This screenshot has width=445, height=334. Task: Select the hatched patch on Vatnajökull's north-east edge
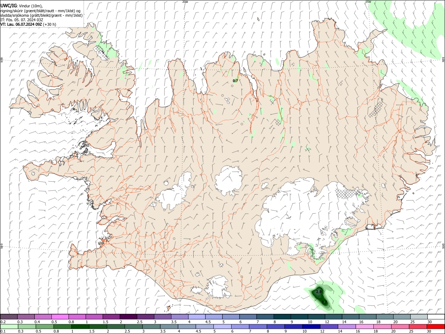[348, 193]
